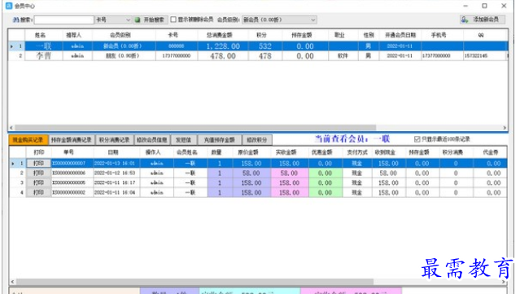Click the 优惠金额 column header
The image size is (520, 294).
321,152
